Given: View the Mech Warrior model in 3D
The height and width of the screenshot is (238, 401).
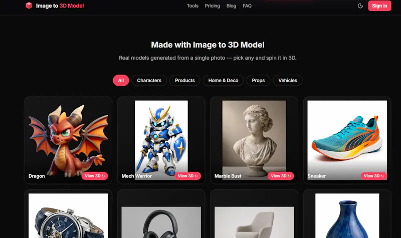Looking at the screenshot, I should point(187,176).
